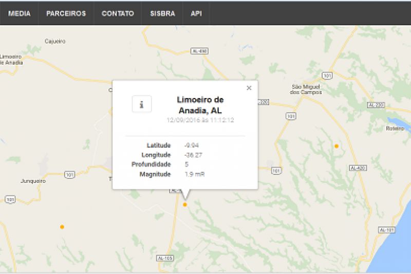411x274 pixels.
Task: Open the PARCEIROS menu item
Action: (x=66, y=14)
